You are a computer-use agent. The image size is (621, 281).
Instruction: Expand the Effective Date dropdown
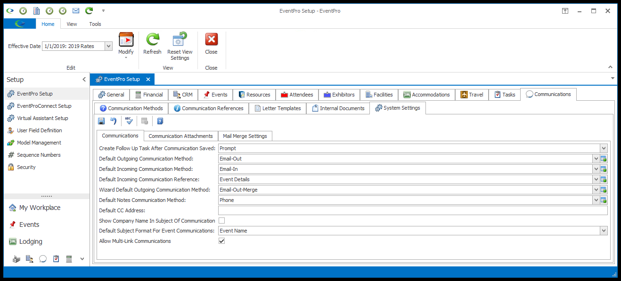108,46
